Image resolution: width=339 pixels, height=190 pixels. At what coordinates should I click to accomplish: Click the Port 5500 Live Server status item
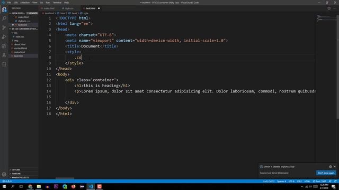[319, 182]
